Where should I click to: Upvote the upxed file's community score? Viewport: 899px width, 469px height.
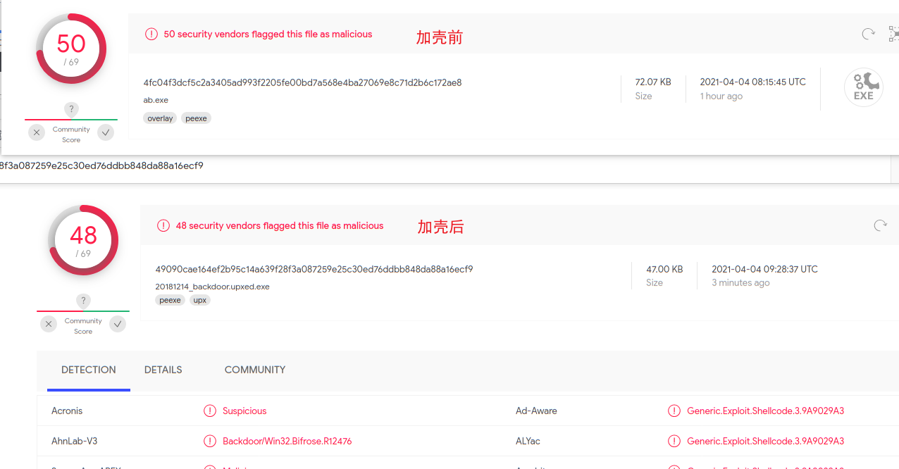(x=118, y=324)
